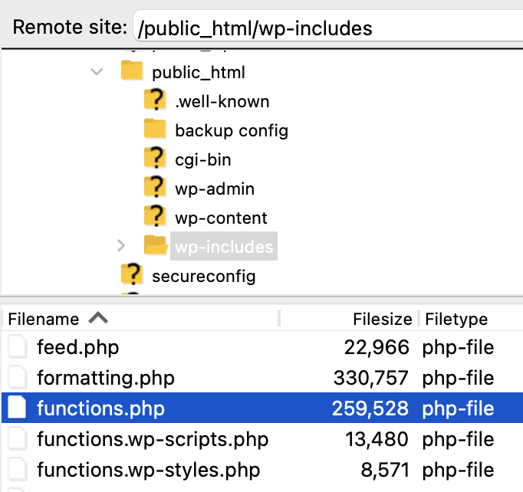Screen dimensions: 523x492
Task: Click the 22,966 filesize value
Action: pyautogui.click(x=377, y=347)
